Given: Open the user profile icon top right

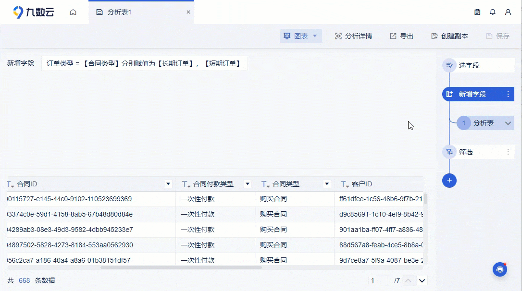Looking at the screenshot, I should click(x=508, y=12).
